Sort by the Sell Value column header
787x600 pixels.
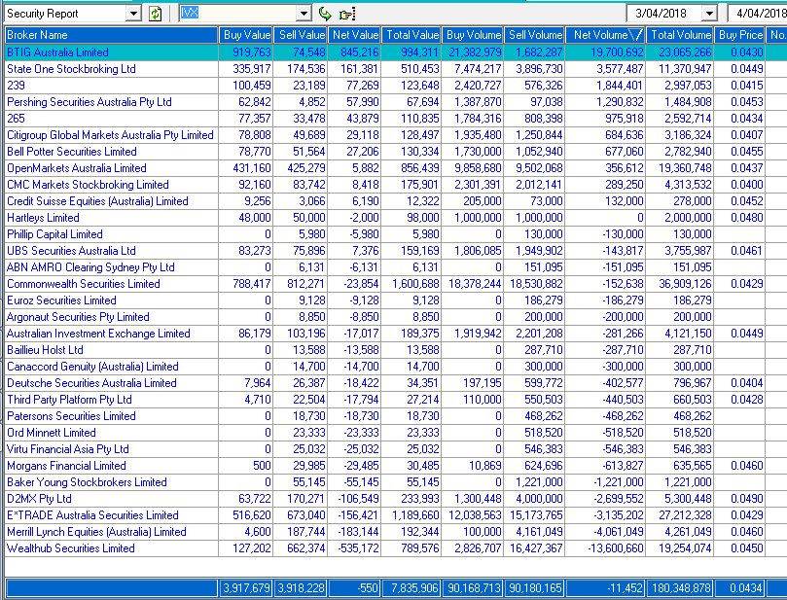[301, 35]
